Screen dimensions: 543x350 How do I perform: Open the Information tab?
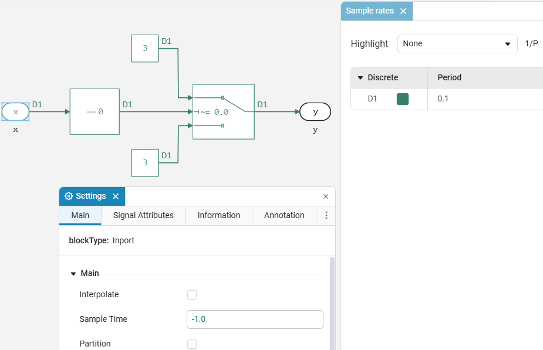pos(218,216)
